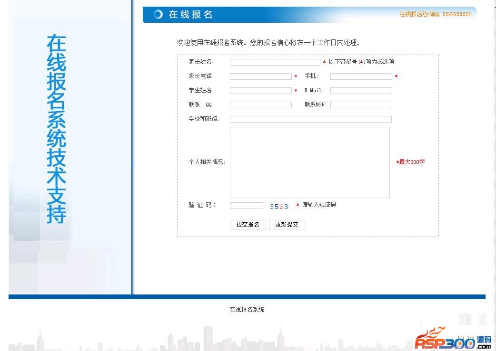Click the 在线报名 header circle icon
The image size is (496, 351).
click(x=158, y=14)
